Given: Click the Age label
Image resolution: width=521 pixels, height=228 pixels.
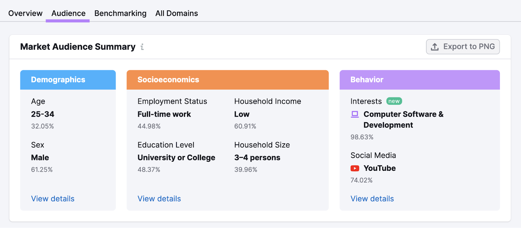Looking at the screenshot, I should [x=38, y=101].
